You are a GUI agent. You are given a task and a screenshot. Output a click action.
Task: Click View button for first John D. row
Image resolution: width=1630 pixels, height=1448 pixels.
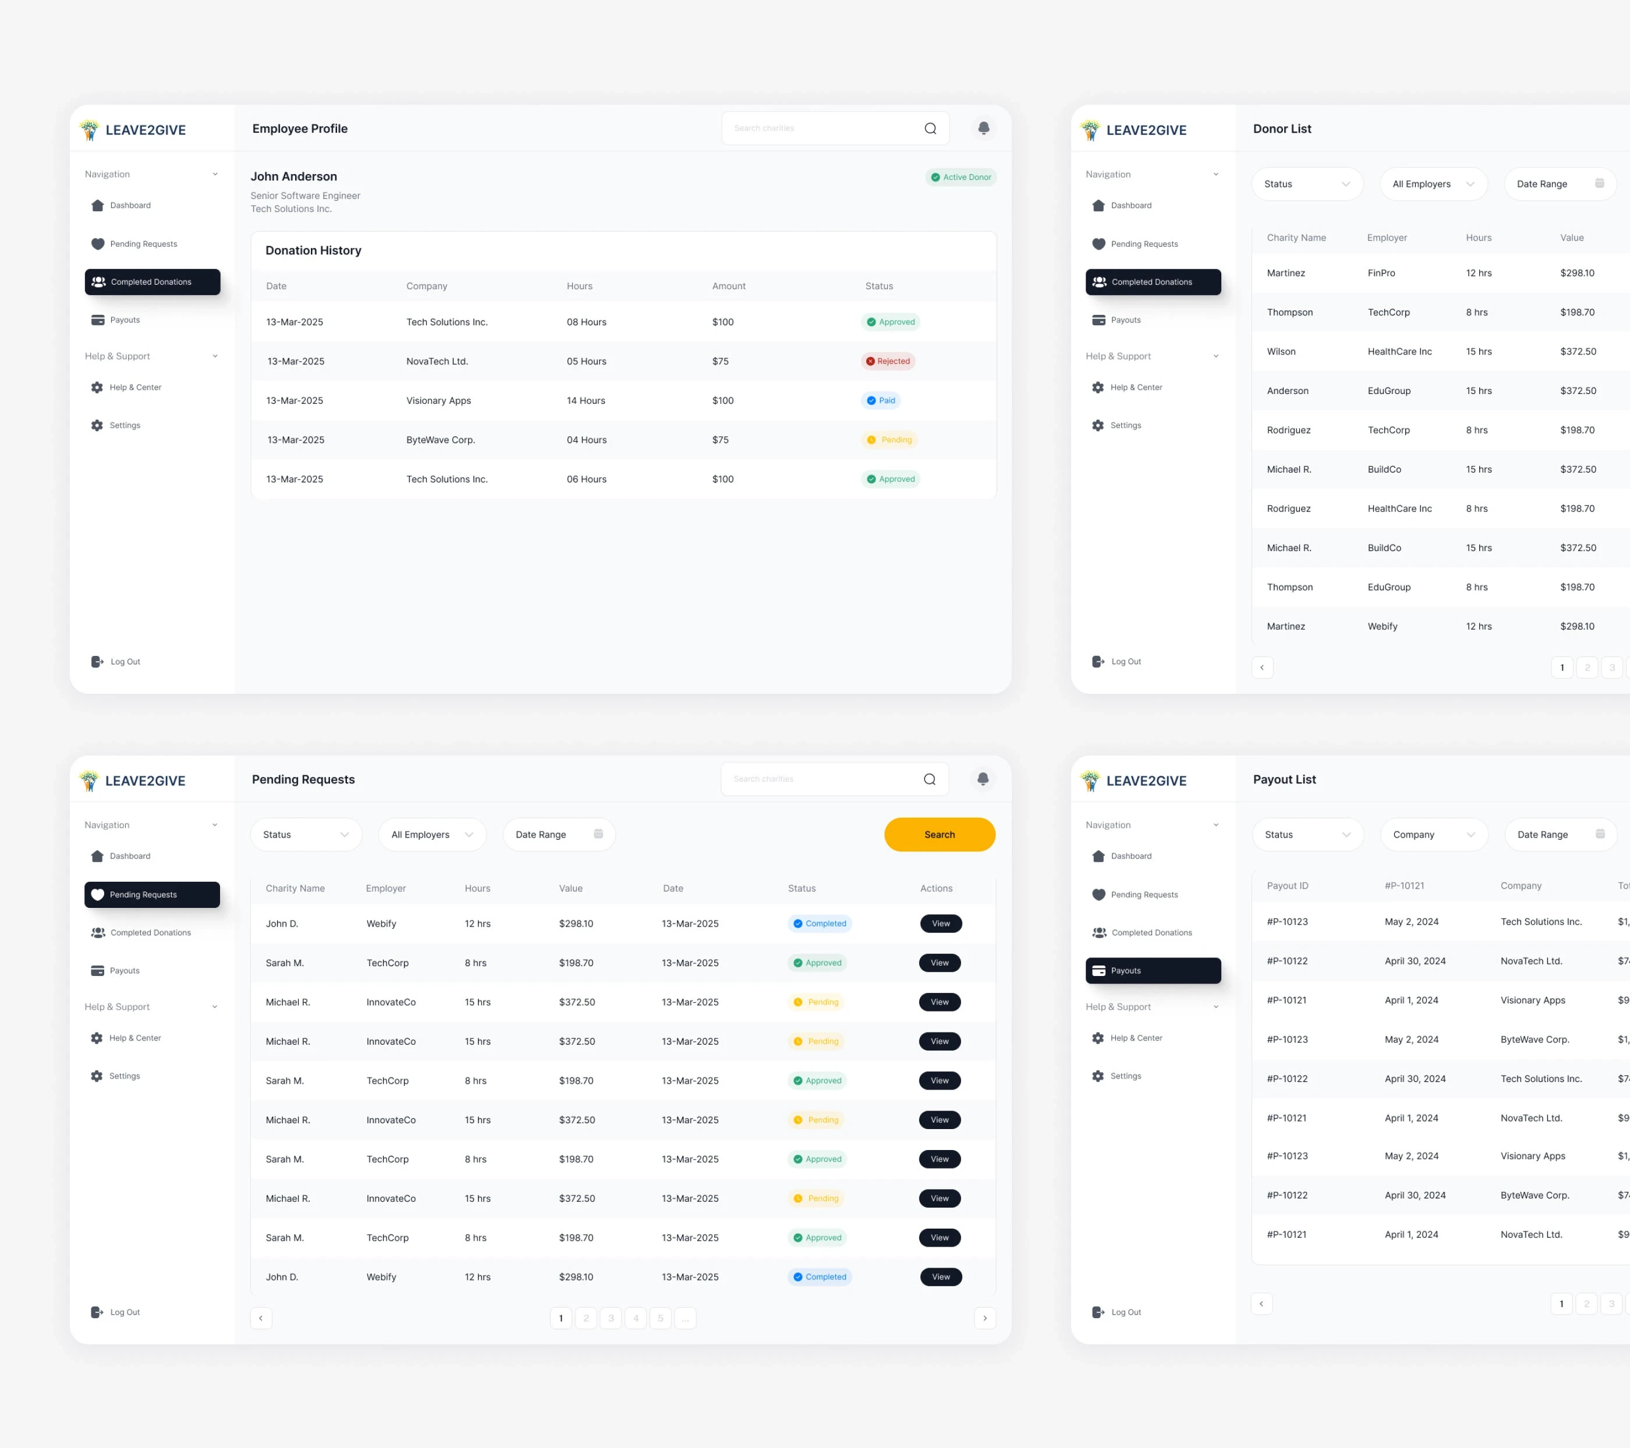(941, 924)
